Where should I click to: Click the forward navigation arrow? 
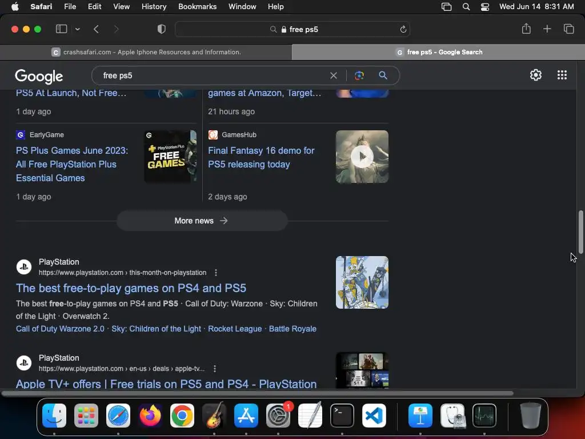pyautogui.click(x=116, y=29)
